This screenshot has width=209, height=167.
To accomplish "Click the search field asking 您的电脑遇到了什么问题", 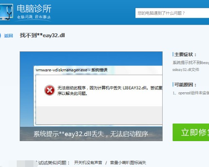I will coord(172,13).
